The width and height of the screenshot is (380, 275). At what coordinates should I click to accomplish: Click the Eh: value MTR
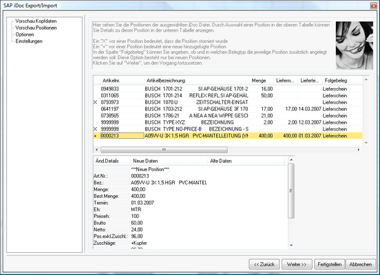click(x=136, y=210)
